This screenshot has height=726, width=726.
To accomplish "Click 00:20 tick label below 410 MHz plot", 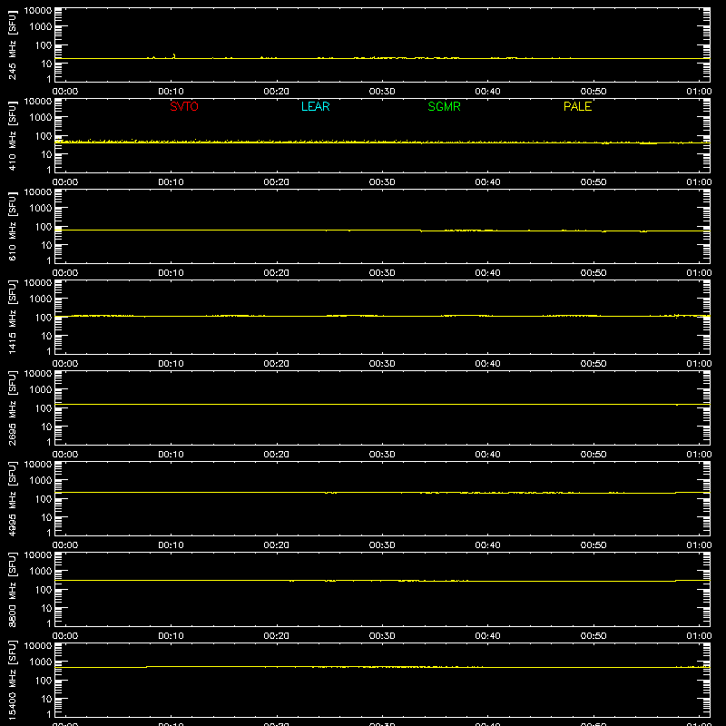I will coord(277,182).
